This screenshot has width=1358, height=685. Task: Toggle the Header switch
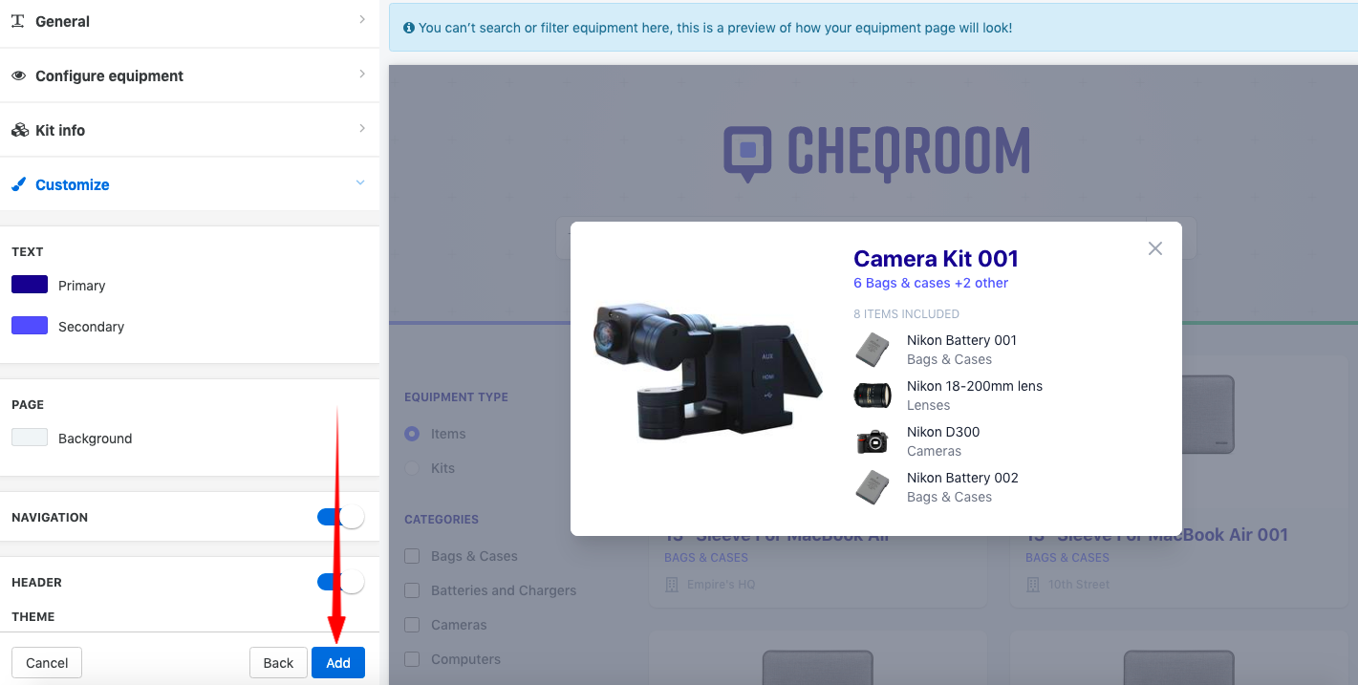[341, 582]
